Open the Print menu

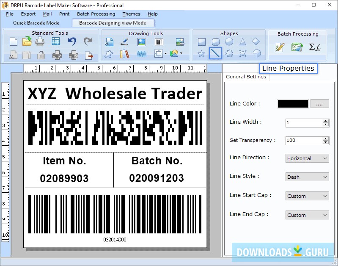tap(64, 14)
